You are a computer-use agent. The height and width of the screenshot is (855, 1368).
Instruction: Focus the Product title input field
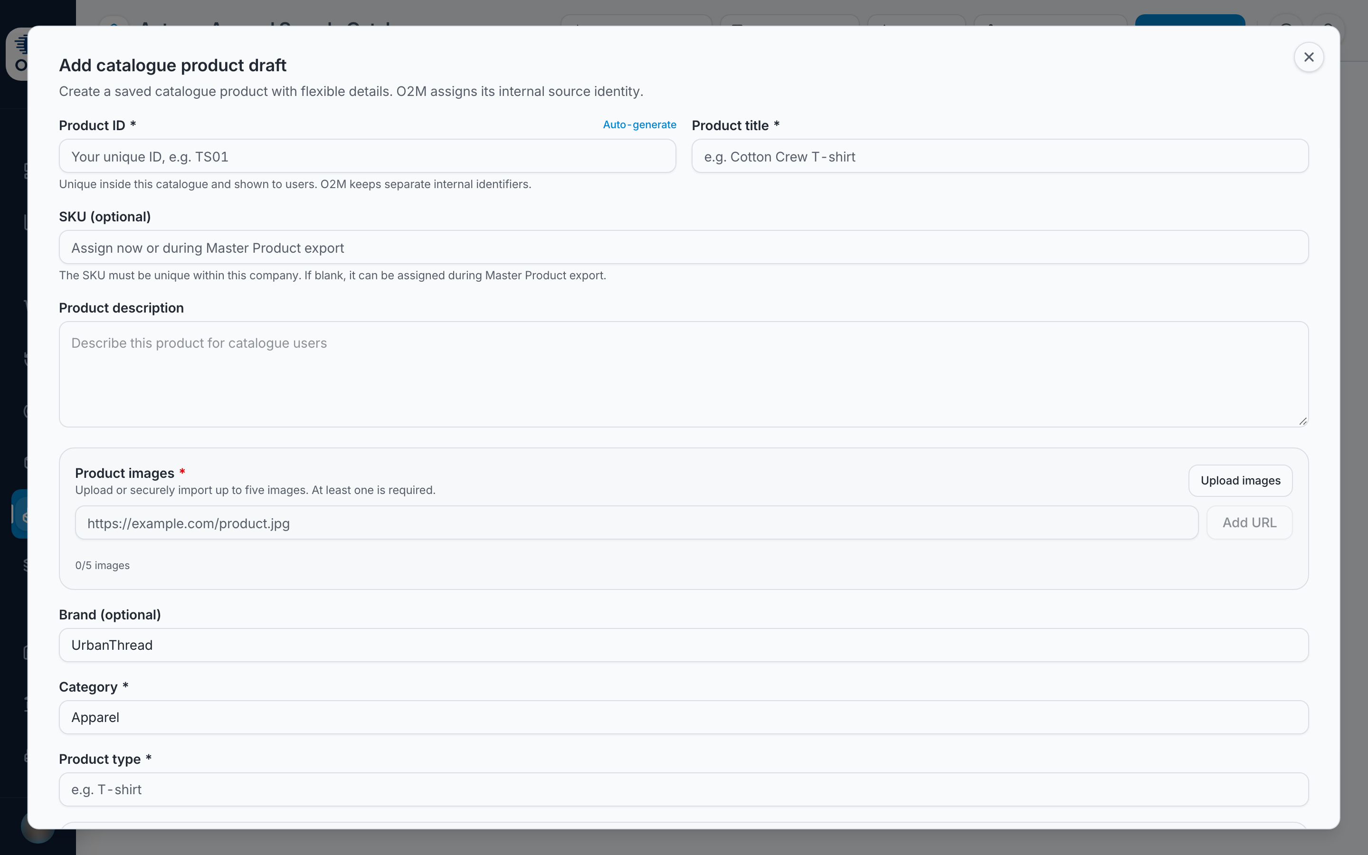[999, 156]
